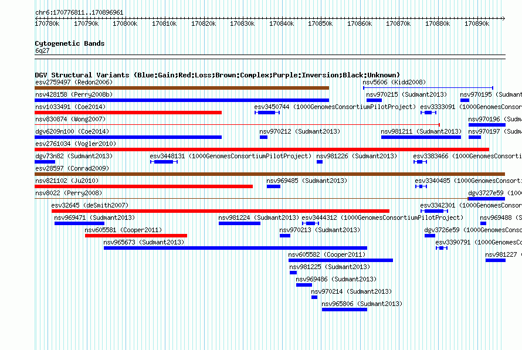Click the red nsv821102 (Ju2010) bar
Image resolution: width=522 pixels, height=350 pixels.
(144, 186)
